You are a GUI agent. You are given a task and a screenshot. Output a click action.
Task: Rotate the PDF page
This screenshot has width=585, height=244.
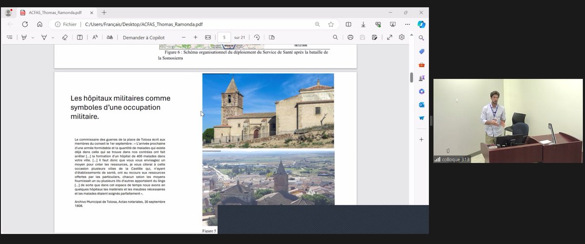(x=257, y=37)
